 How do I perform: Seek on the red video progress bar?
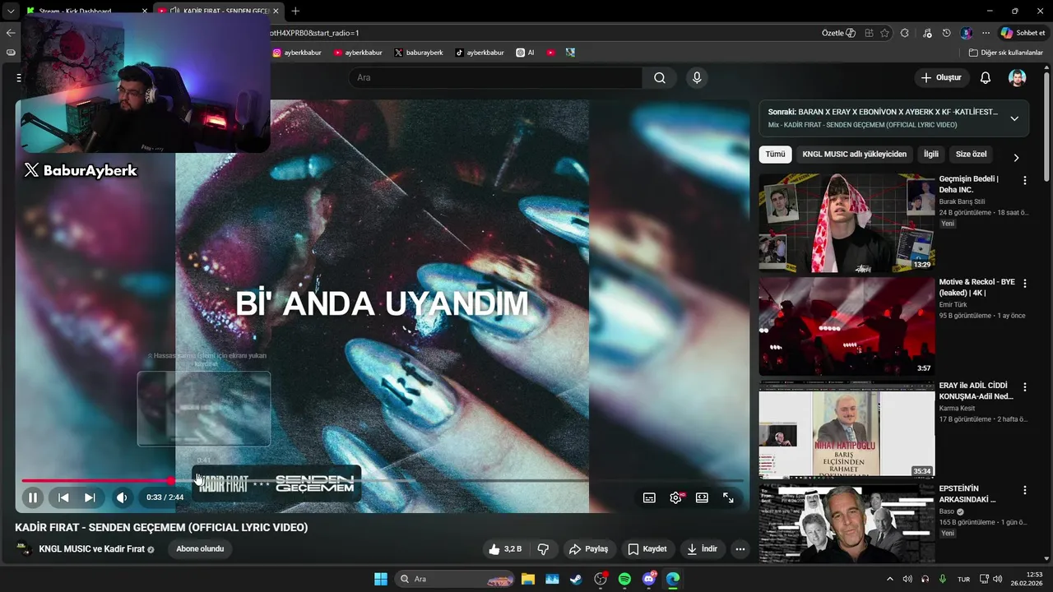[x=383, y=480]
